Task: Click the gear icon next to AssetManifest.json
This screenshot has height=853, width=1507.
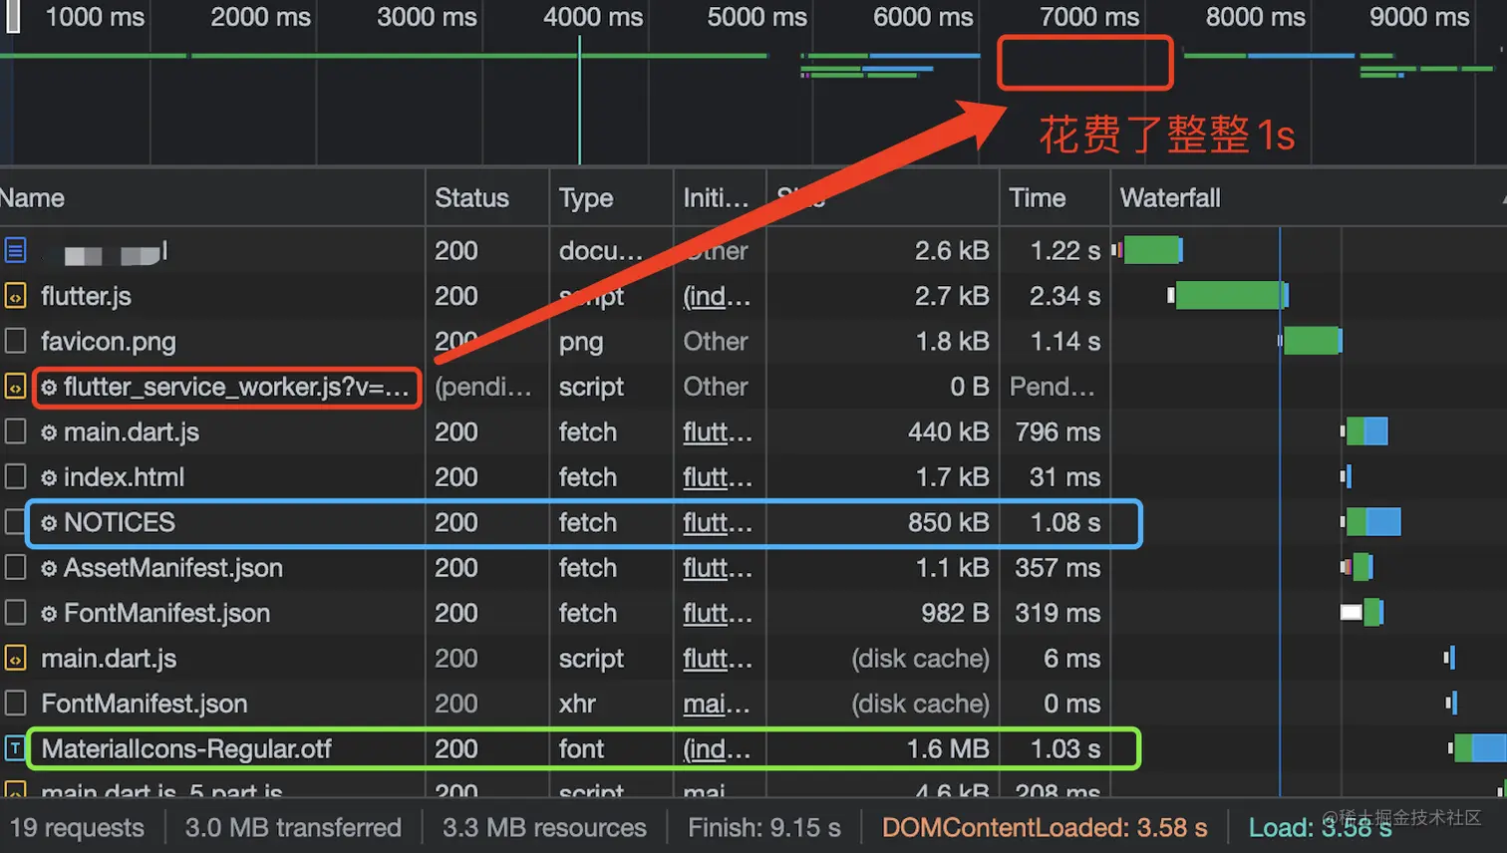Action: (x=49, y=568)
